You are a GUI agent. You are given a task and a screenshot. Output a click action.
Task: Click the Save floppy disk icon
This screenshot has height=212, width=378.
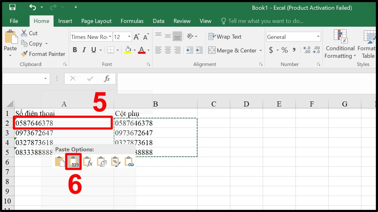pyautogui.click(x=13, y=7)
